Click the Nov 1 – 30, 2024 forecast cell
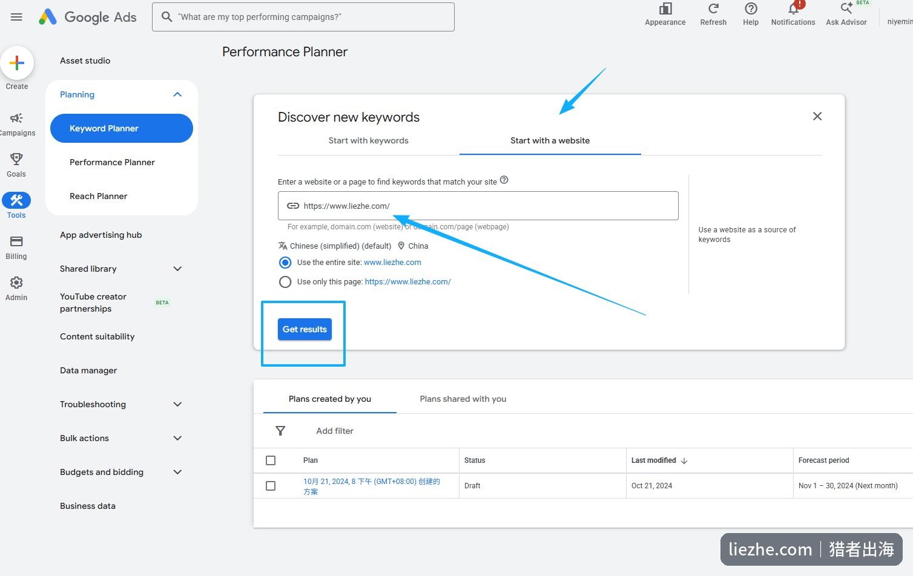 coord(848,486)
